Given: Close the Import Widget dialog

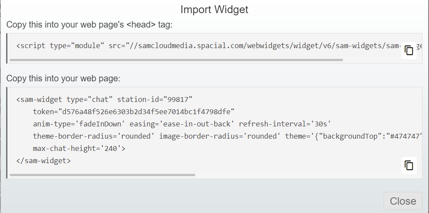Looking at the screenshot, I should tap(403, 201).
